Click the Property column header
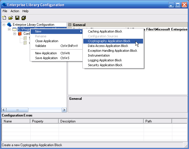189x149 pixels. tap(44, 121)
